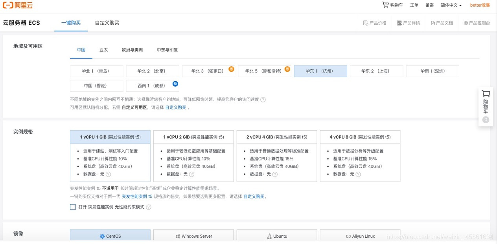This screenshot has height=244, width=497.
Task: Open the 备案 link in top bar
Action: tap(429, 5)
